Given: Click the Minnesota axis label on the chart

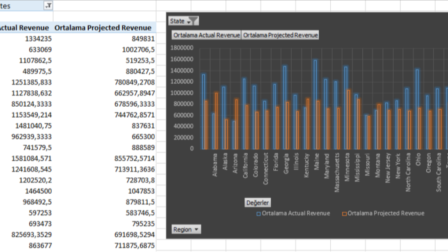Looking at the screenshot, I should (x=347, y=167).
